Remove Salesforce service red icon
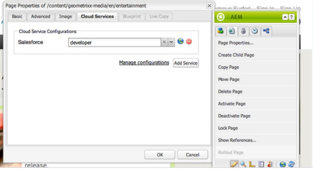This screenshot has height=169, width=313. 189,42
